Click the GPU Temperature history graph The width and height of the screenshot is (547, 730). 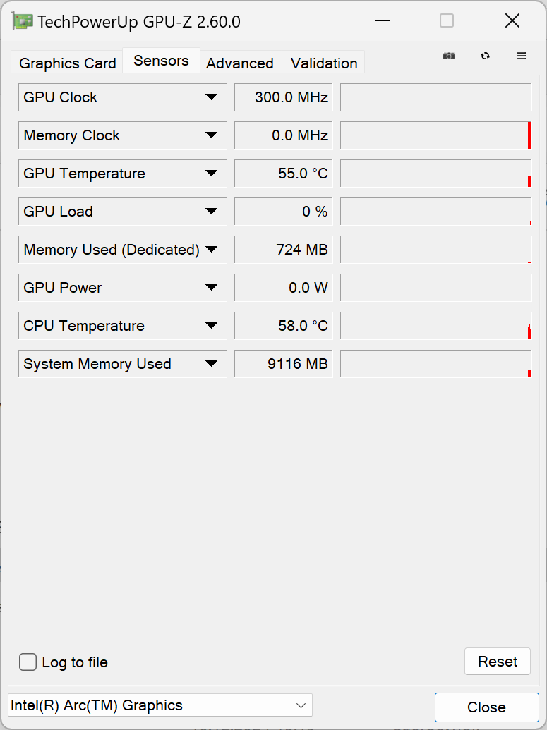435,174
